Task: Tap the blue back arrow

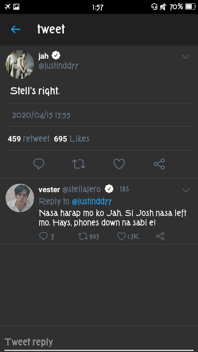Action: (15, 29)
